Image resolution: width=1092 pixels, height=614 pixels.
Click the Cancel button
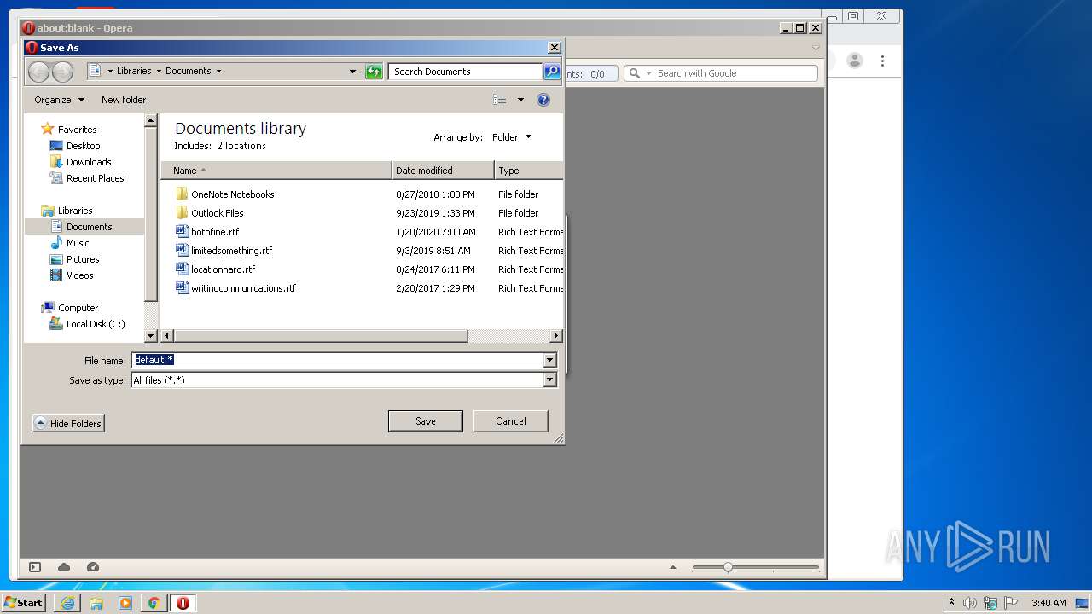pyautogui.click(x=511, y=421)
